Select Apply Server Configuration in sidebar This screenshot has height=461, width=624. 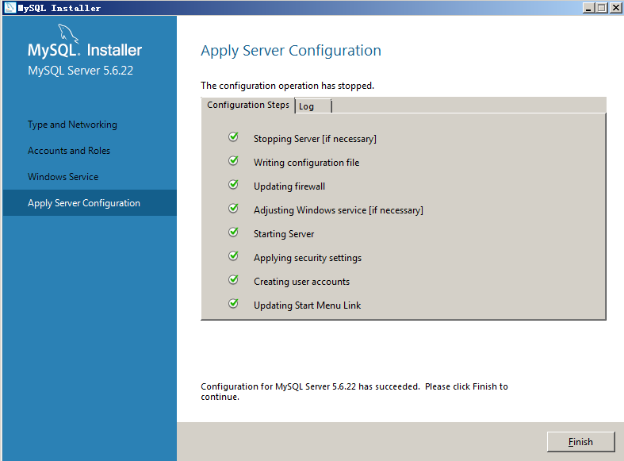pos(90,202)
